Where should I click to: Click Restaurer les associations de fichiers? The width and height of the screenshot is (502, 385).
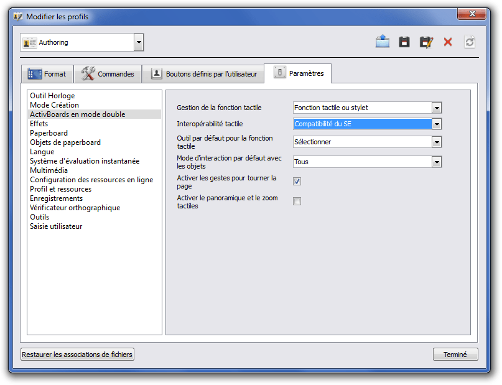77,355
